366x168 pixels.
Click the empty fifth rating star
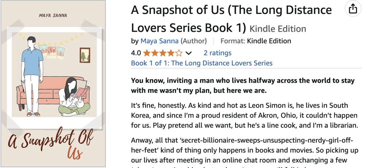point(179,53)
